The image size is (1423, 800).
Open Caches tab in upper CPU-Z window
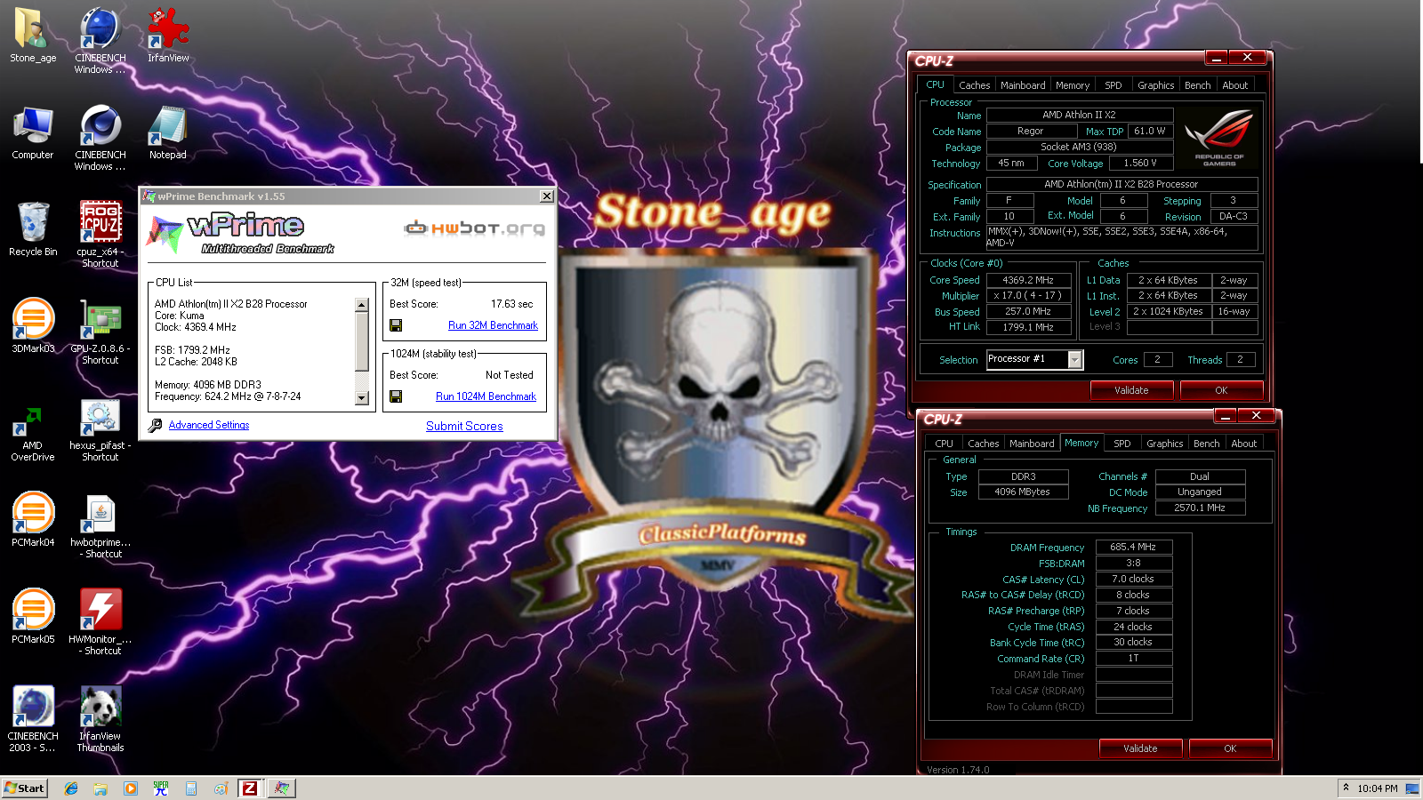click(x=974, y=85)
